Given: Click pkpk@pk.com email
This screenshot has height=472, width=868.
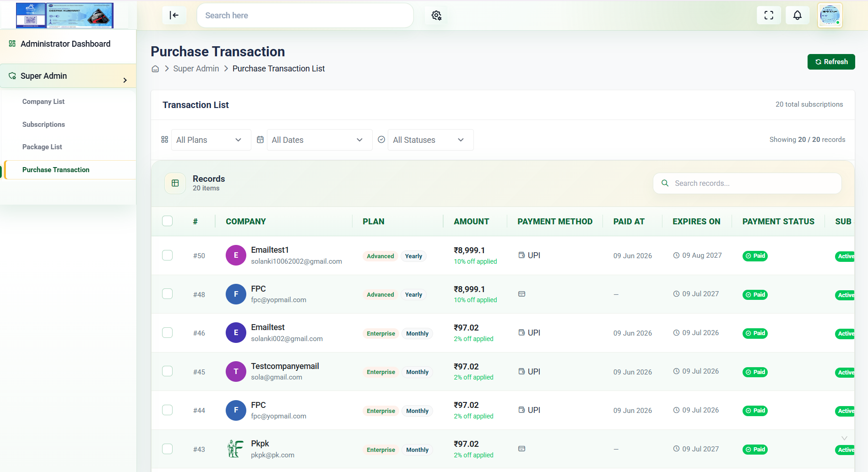Looking at the screenshot, I should tap(272, 455).
